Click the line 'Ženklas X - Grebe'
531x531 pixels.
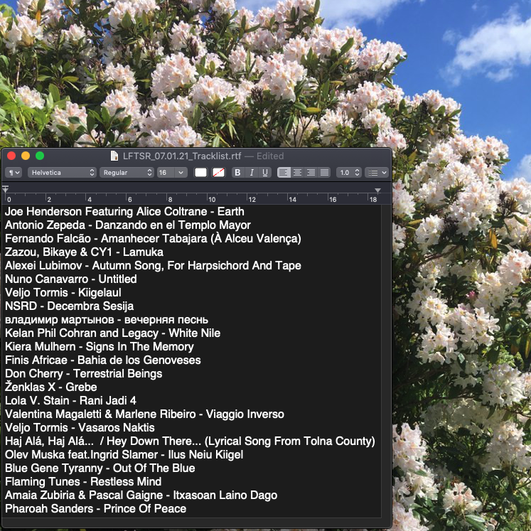50,387
